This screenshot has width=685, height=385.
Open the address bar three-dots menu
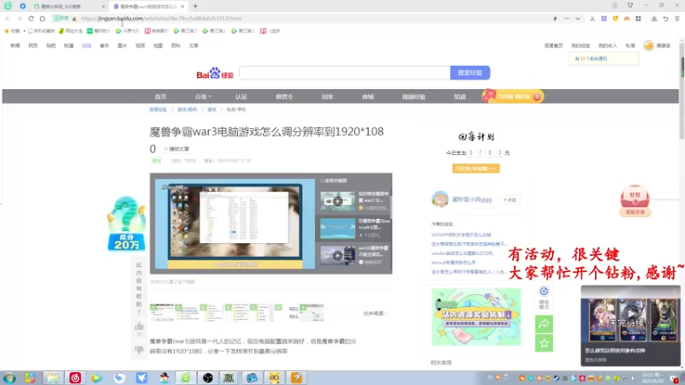point(566,19)
